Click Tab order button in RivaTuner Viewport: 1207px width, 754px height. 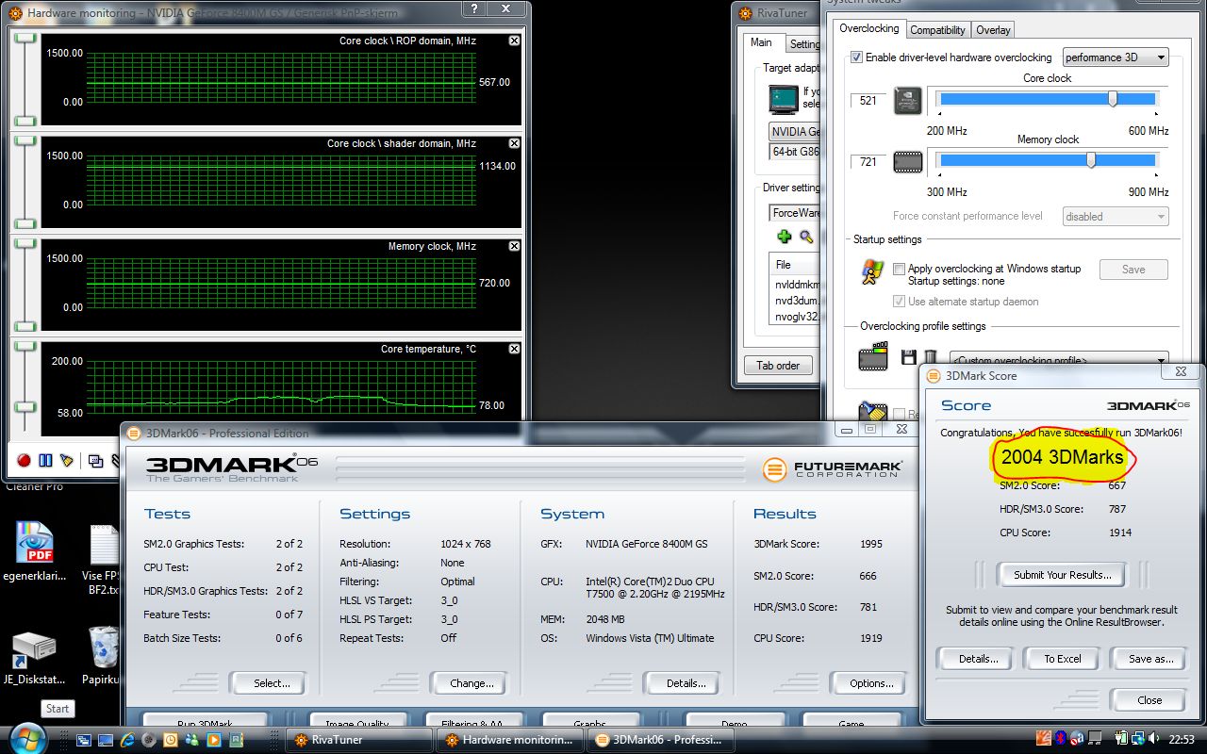778,366
